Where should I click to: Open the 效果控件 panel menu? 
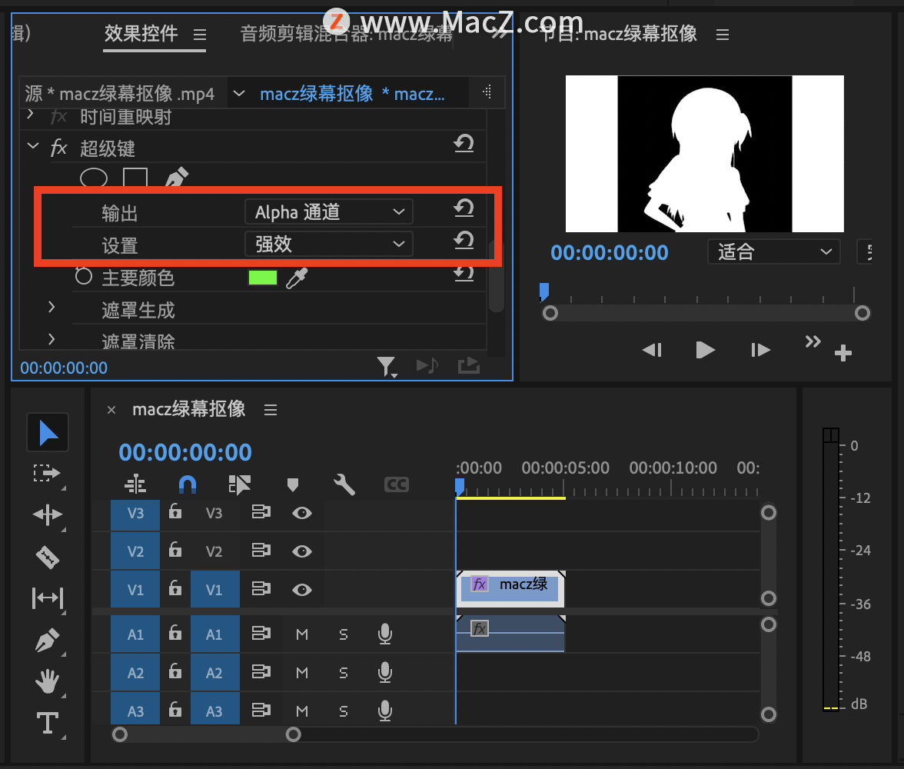(200, 35)
